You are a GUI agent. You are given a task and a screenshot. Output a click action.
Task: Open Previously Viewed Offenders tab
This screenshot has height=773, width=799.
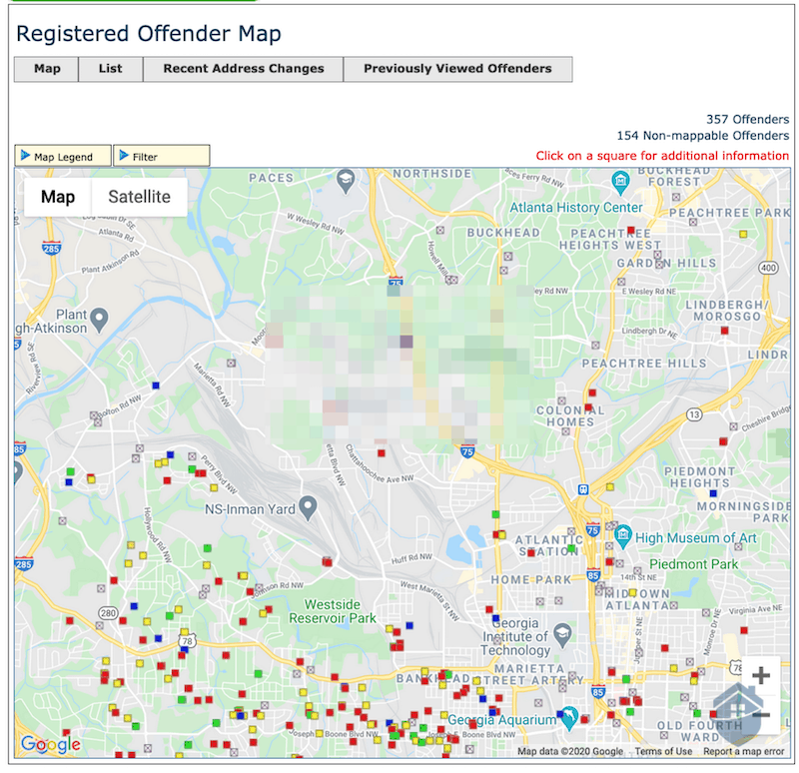pyautogui.click(x=457, y=69)
